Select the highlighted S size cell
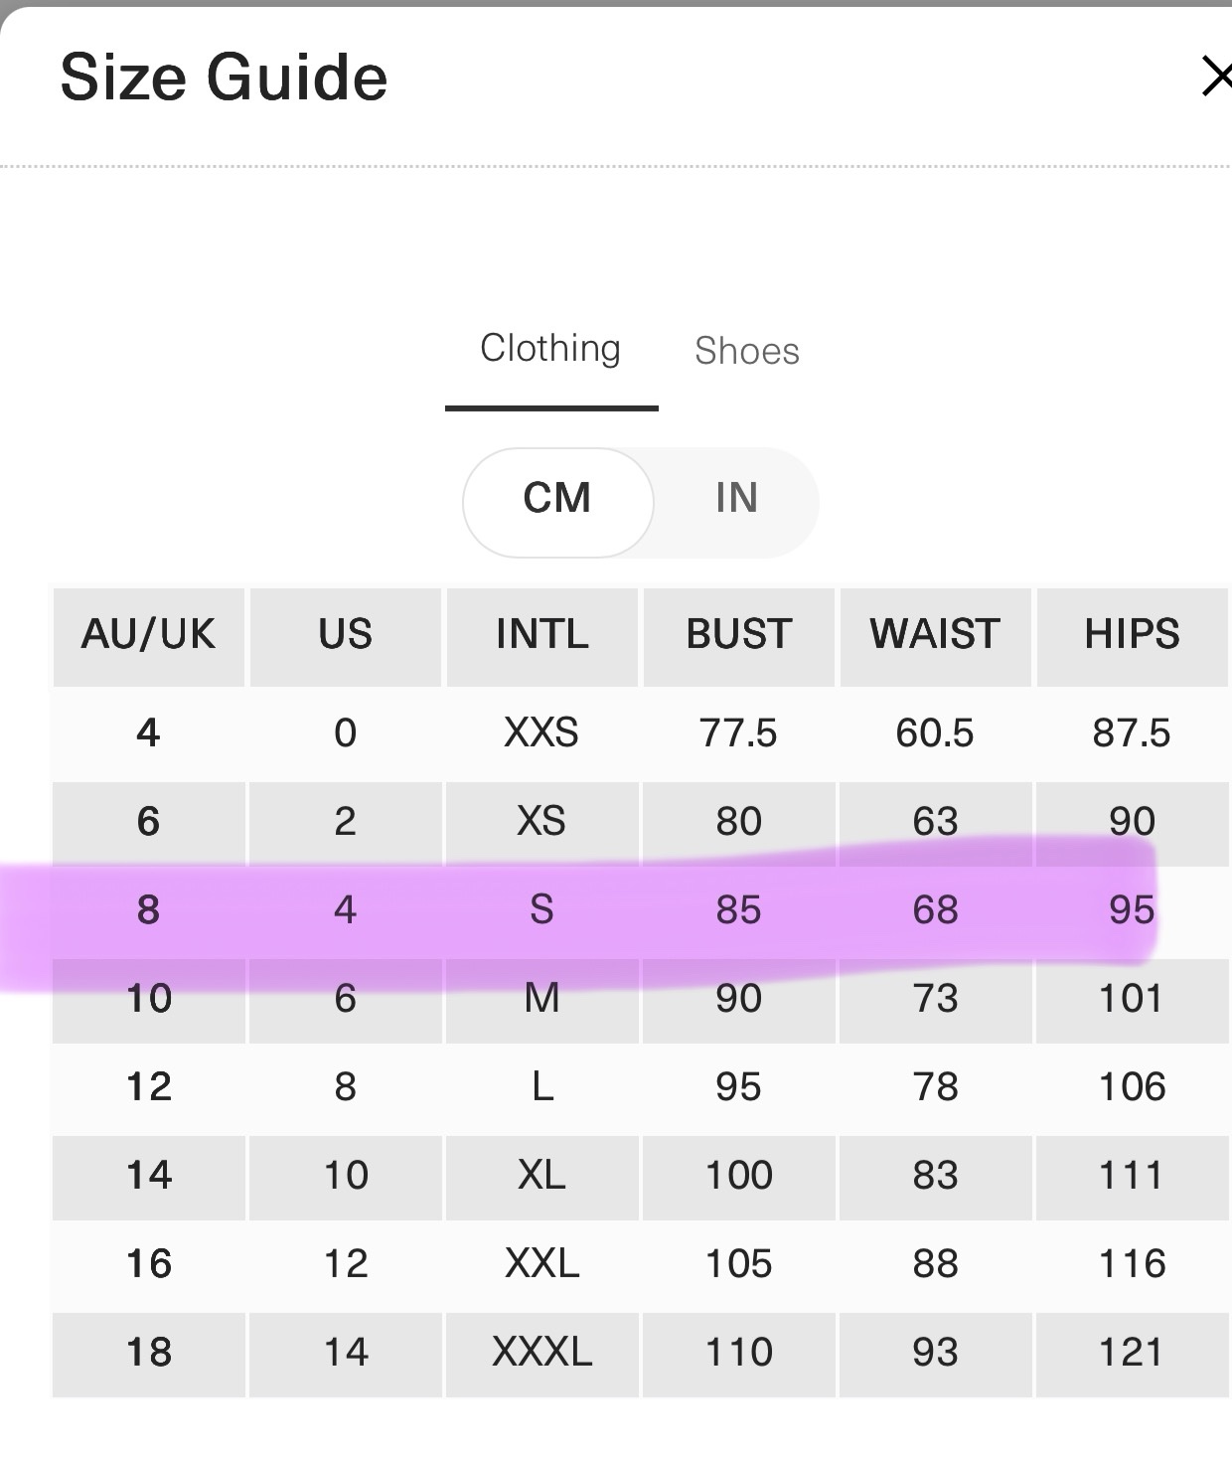 point(541,910)
